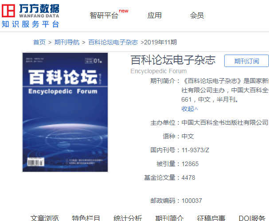Click the 期刊订阅 subscribe button
269x221 pixels.
pyautogui.click(x=246, y=61)
